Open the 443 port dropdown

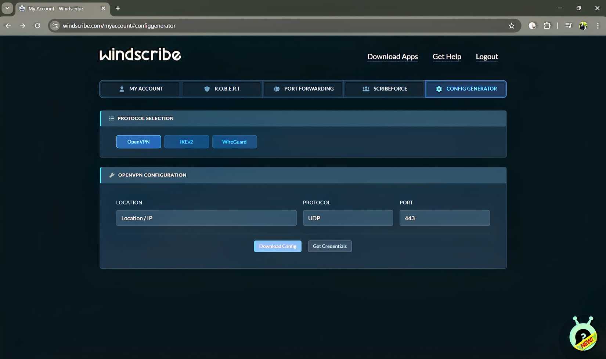click(444, 218)
